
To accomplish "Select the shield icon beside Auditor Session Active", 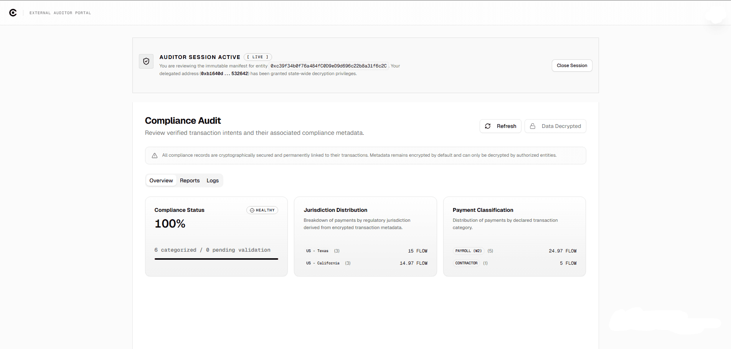I will (x=146, y=61).
